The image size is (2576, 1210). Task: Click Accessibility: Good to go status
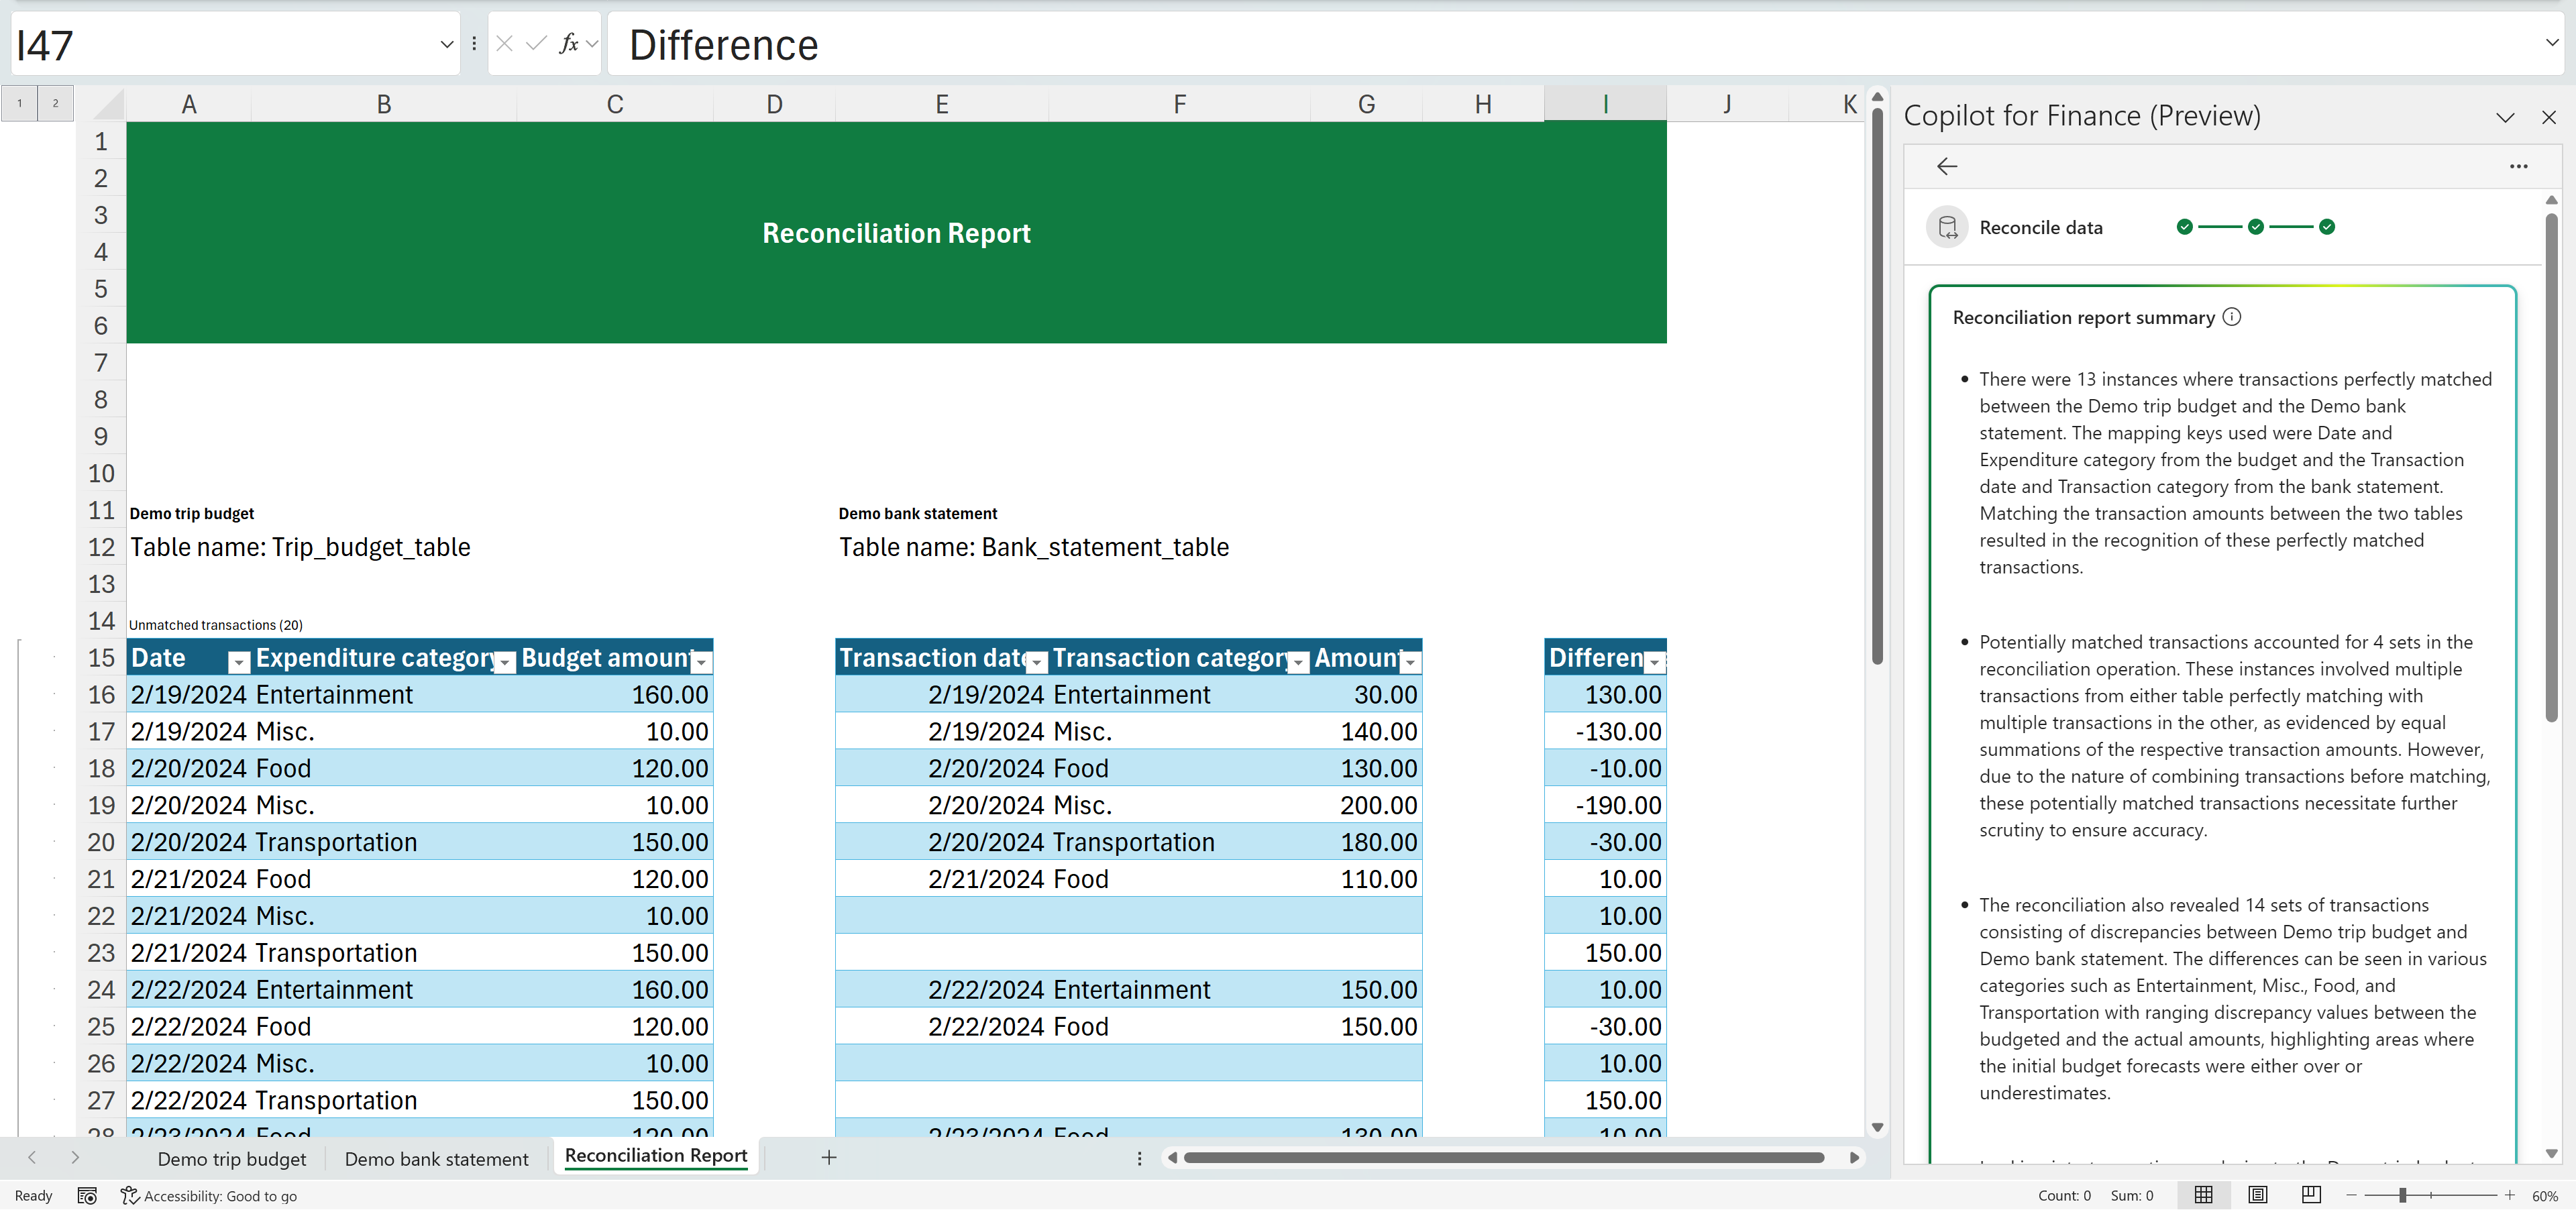click(x=209, y=1196)
